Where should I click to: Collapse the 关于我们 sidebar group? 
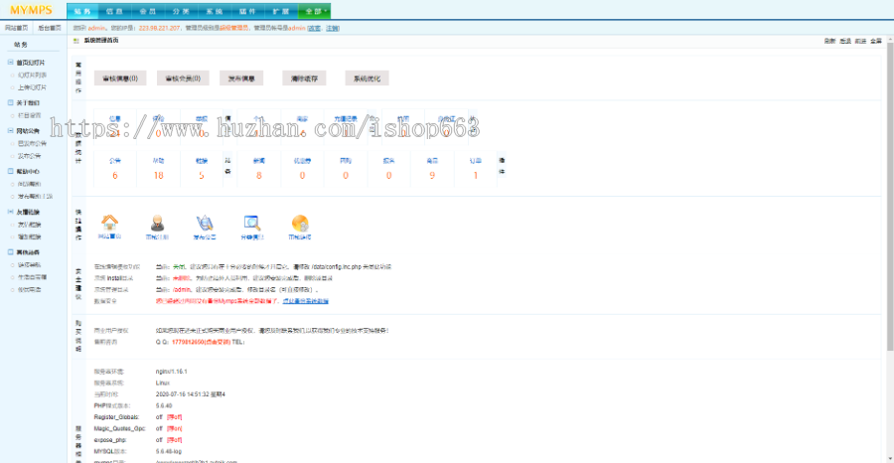pyautogui.click(x=10, y=102)
